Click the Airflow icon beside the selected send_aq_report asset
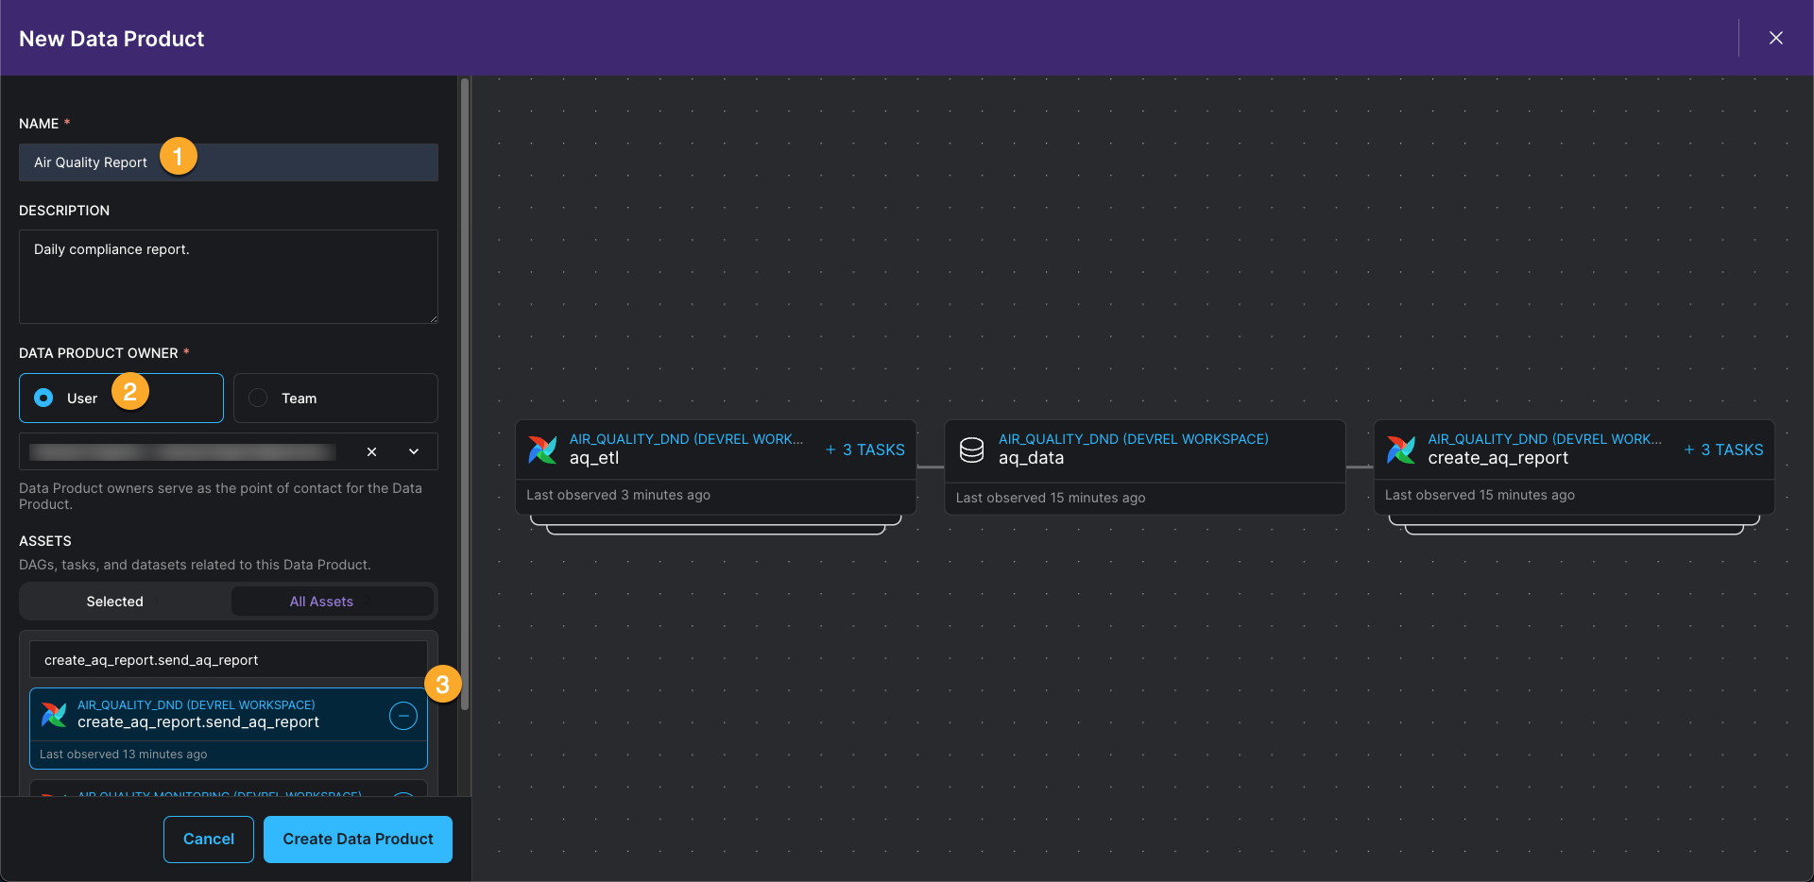The height and width of the screenshot is (882, 1814). [x=54, y=715]
